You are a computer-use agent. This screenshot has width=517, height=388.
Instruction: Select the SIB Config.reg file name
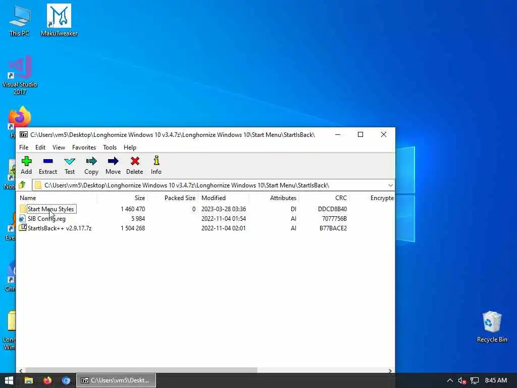pos(46,218)
